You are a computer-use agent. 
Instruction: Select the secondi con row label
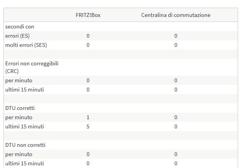[20, 27]
